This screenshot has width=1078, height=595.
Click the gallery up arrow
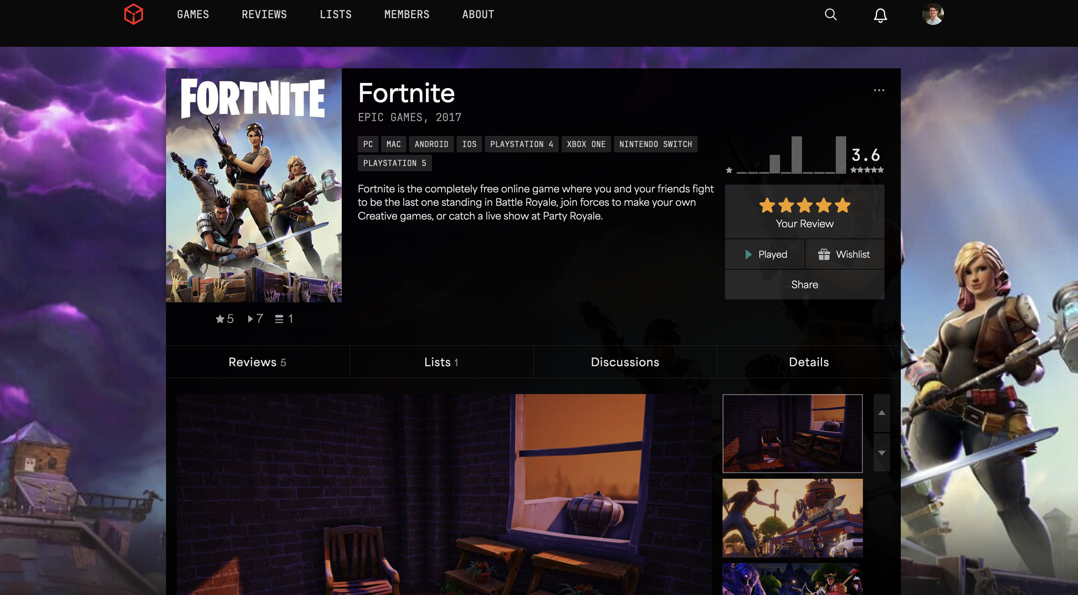coord(881,413)
